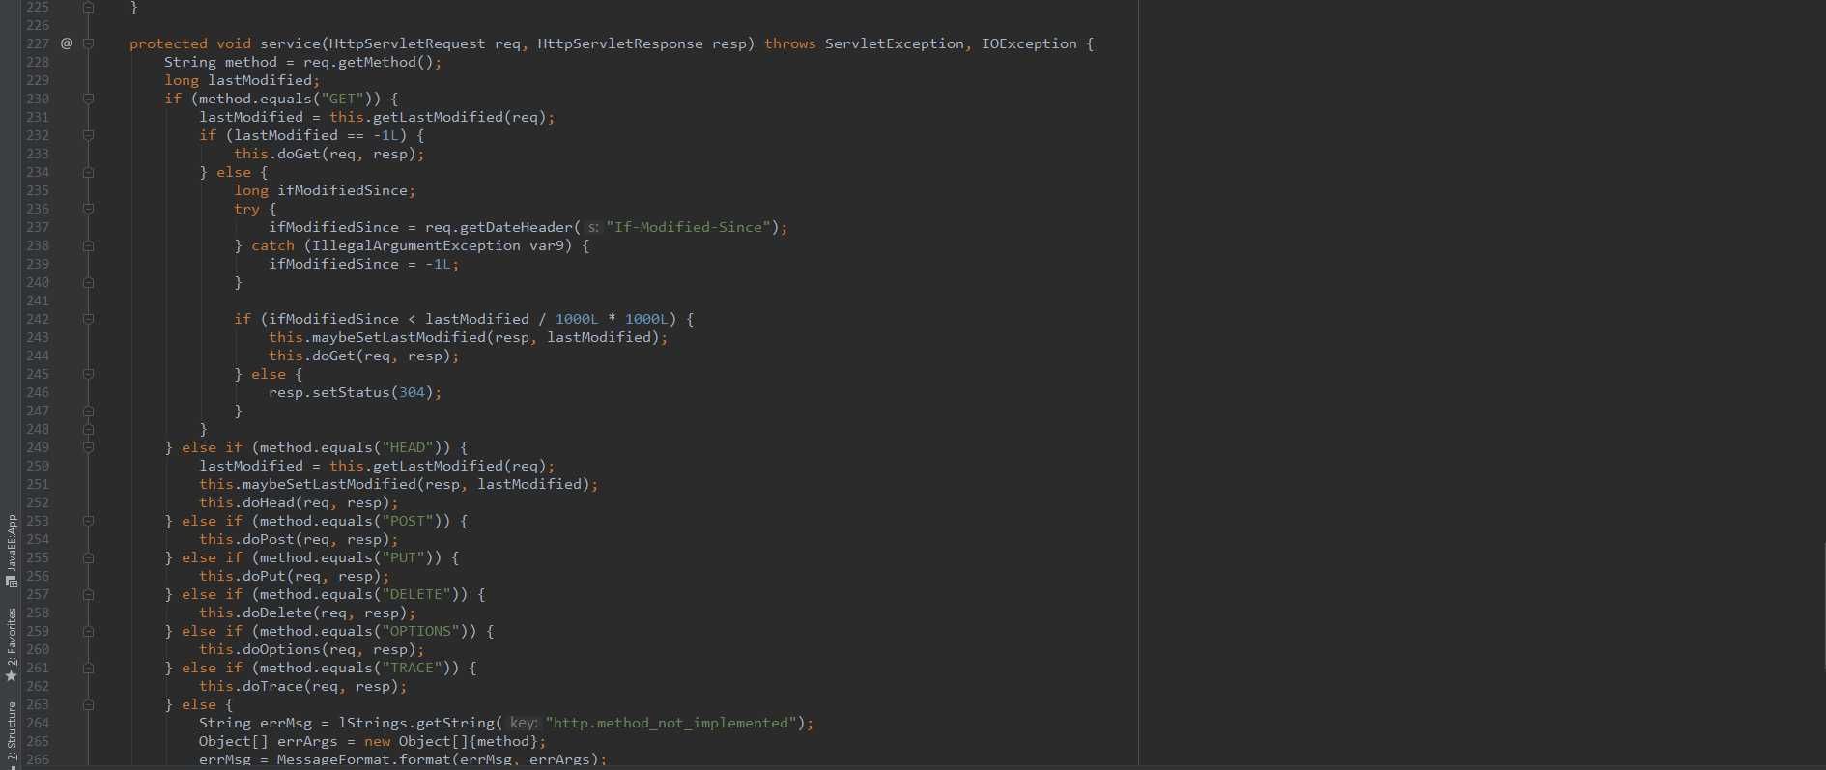The height and width of the screenshot is (770, 1826).
Task: Click the fold end marker at line 247
Action: (x=88, y=411)
